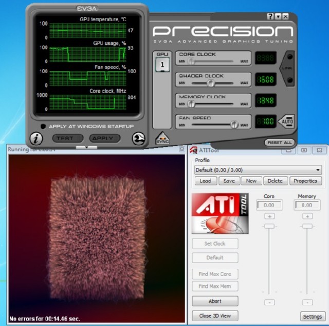Click the GPU usage graph
Image resolution: width=329 pixels, height=326 pixels.
tap(88, 55)
